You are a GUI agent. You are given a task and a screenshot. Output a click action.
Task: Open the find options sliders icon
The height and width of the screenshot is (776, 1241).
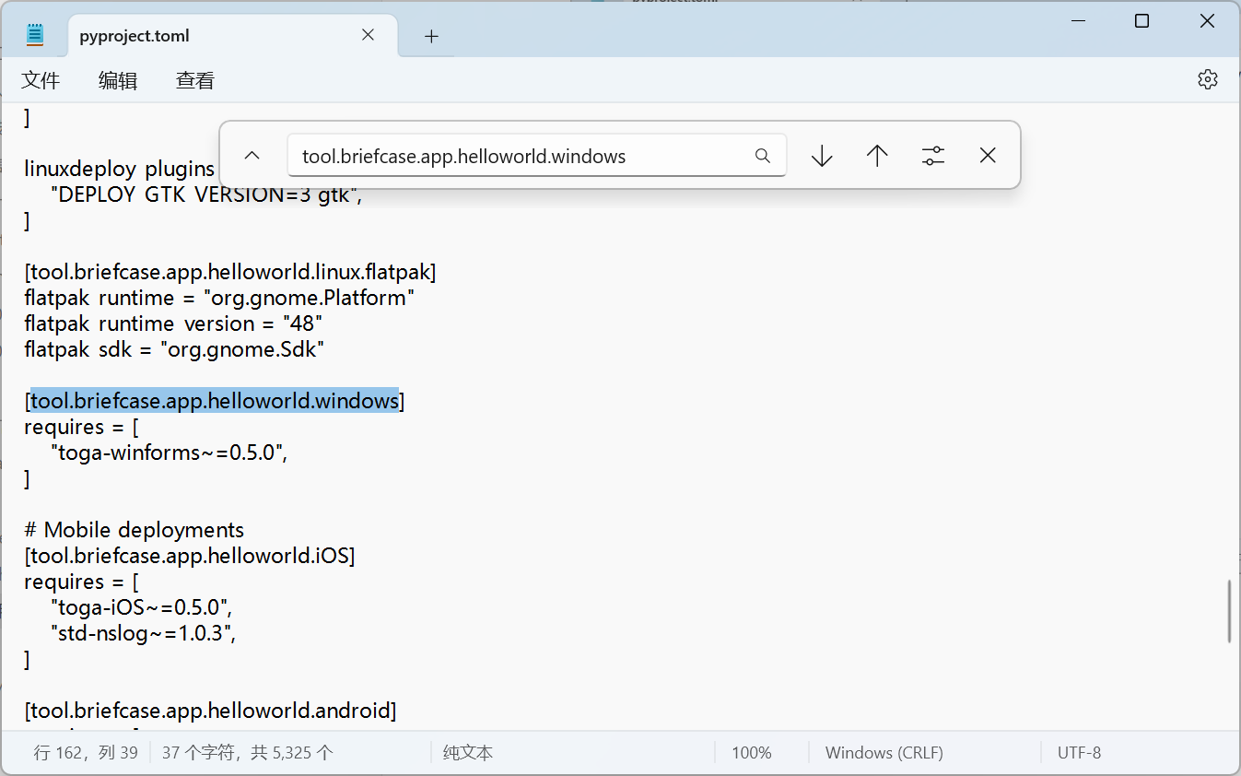coord(933,156)
